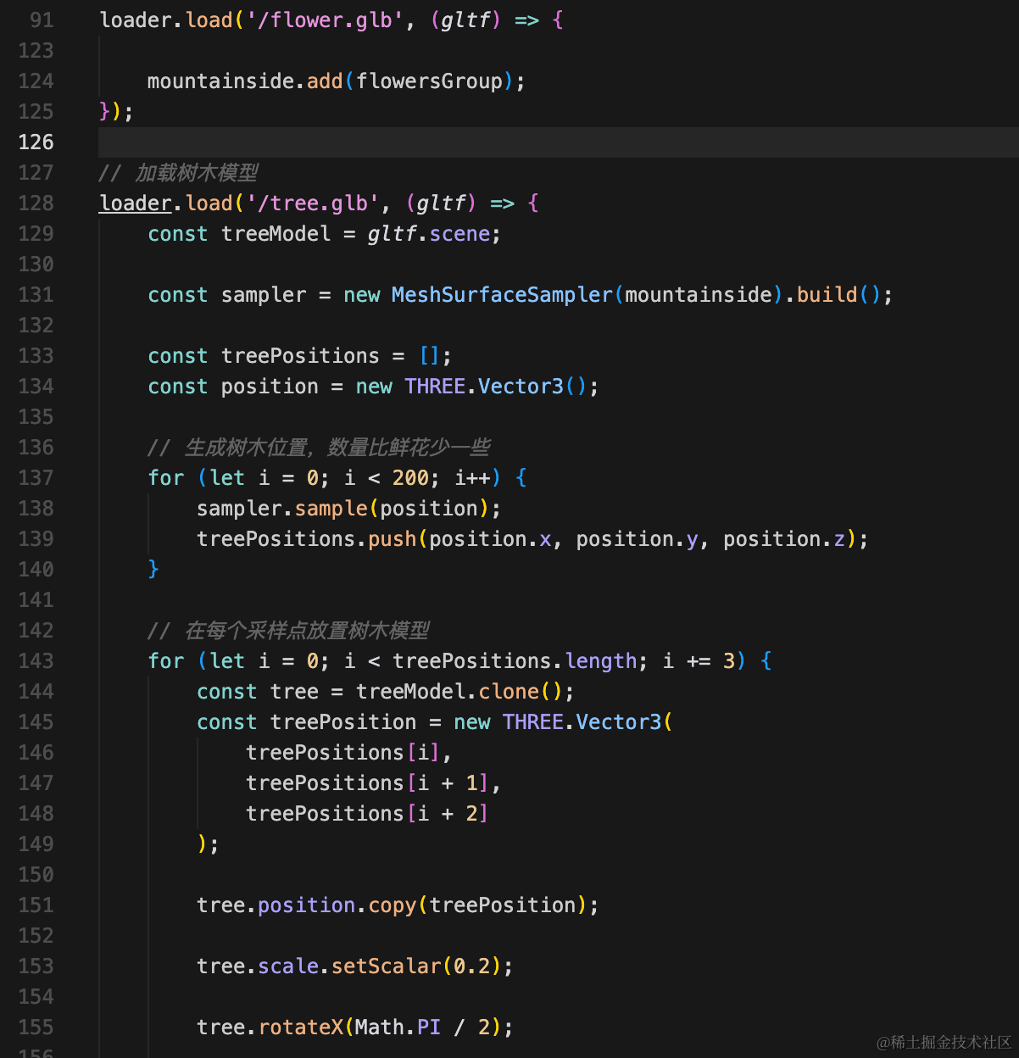This screenshot has height=1058, width=1019.
Task: Click line number 128 in the gutter
Action: coord(36,203)
